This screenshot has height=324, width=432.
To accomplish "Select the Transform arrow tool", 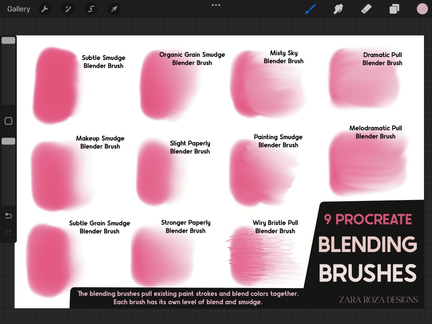I will (114, 8).
